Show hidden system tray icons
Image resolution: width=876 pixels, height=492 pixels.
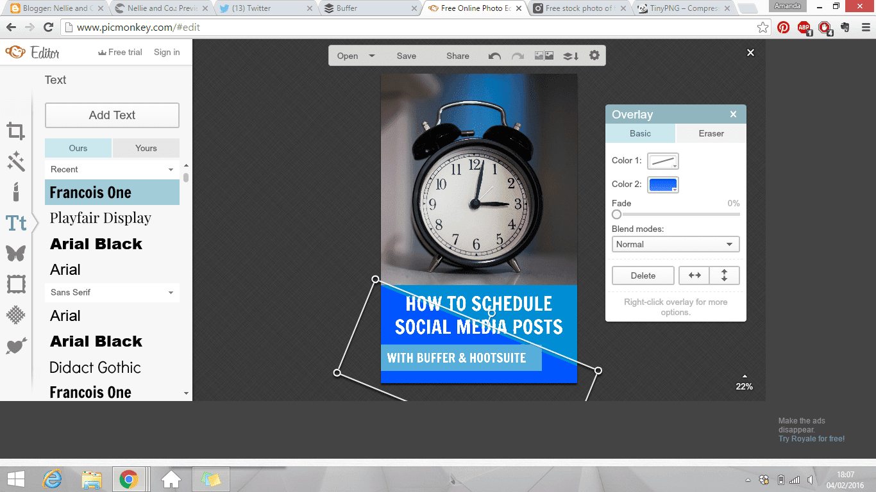748,479
